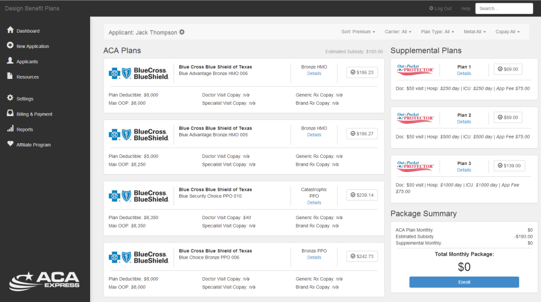Click Log Out in top bar

(440, 8)
